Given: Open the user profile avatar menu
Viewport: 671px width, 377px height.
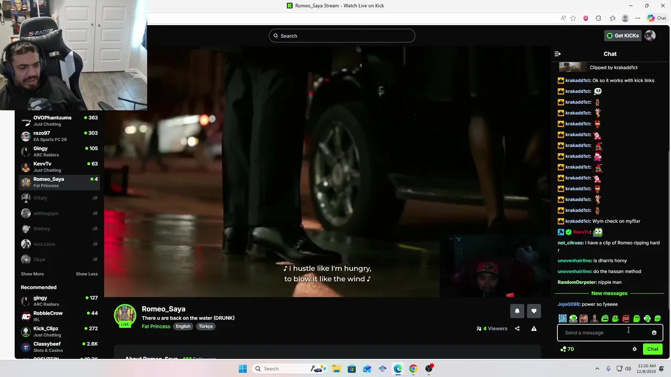Looking at the screenshot, I should tap(650, 36).
